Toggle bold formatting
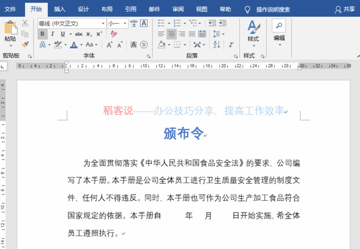Viewport: 360px width, 249px height. point(43,34)
